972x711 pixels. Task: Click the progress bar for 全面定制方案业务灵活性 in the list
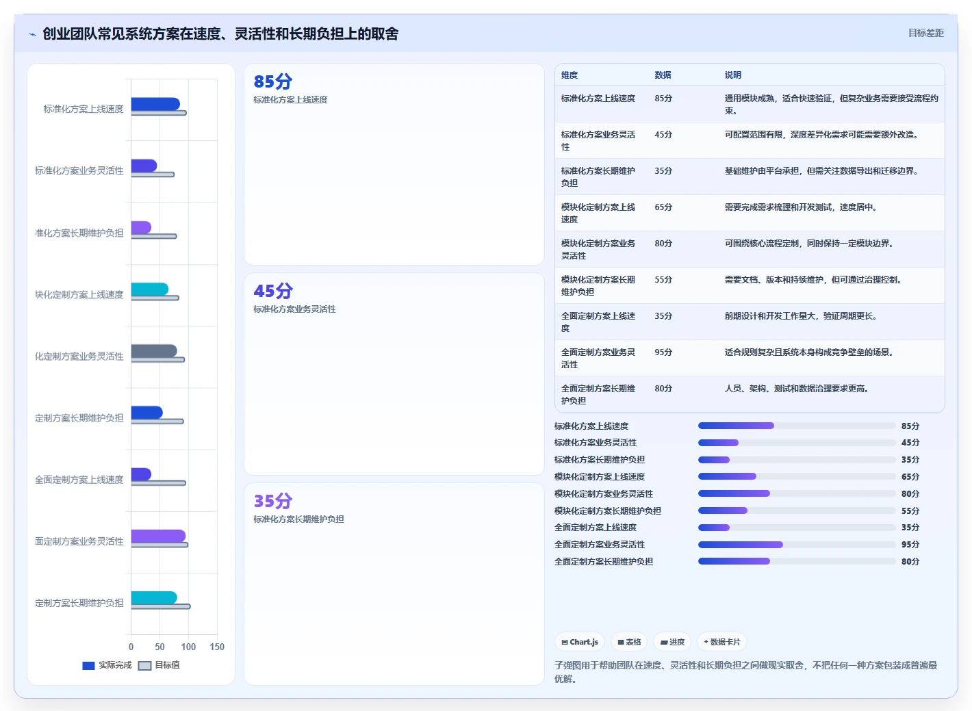tap(797, 545)
